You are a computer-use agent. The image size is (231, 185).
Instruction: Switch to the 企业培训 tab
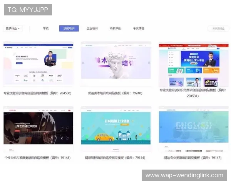(x=92, y=28)
